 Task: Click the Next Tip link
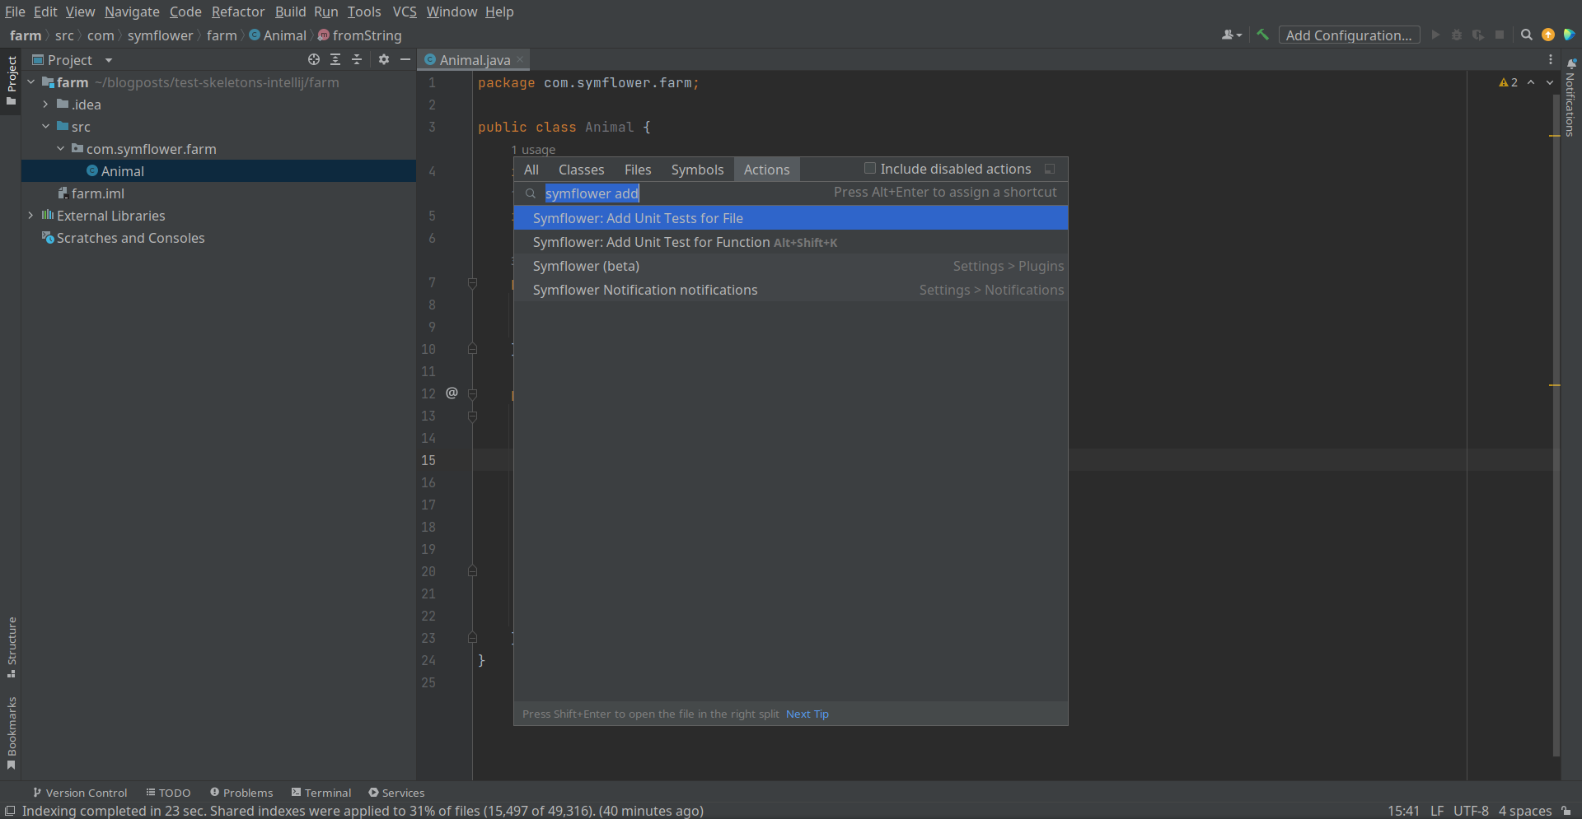tap(807, 714)
